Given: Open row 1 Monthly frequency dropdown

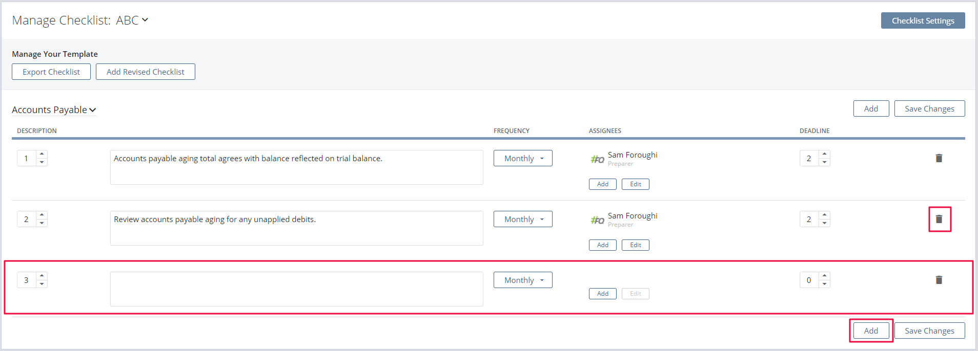Looking at the screenshot, I should click(523, 158).
